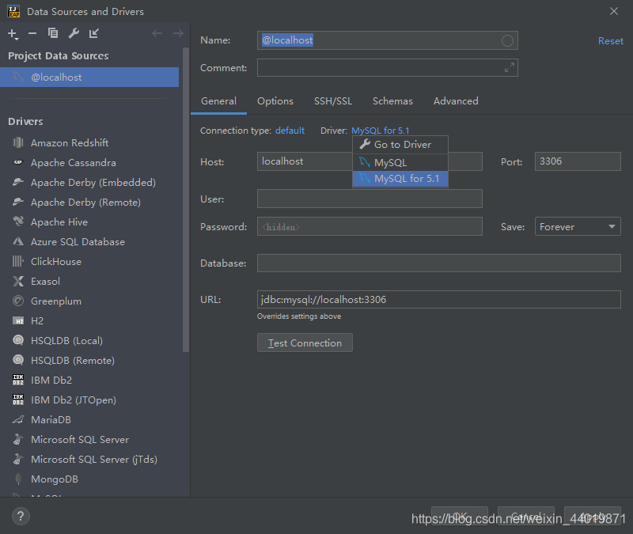
Task: Click into the User field
Action: click(x=370, y=199)
